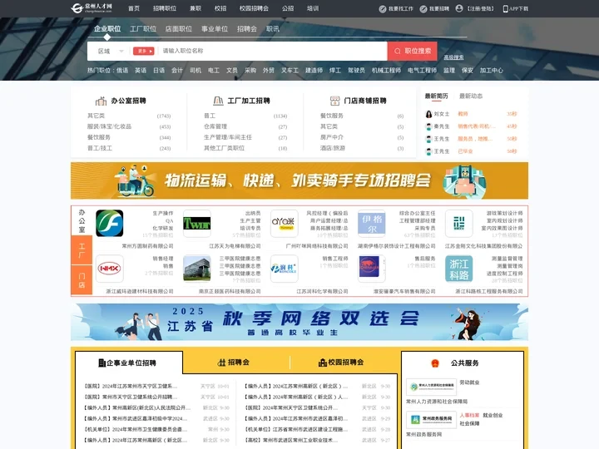Open 人事档案 service link
The image size is (599, 449).
[x=469, y=415]
